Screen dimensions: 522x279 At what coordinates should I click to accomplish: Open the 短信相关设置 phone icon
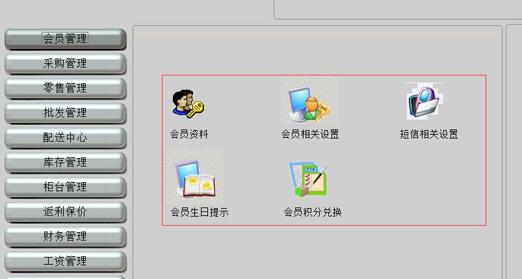pos(424,101)
